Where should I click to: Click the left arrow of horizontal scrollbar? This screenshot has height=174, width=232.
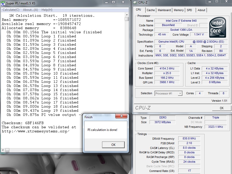click(3, 150)
